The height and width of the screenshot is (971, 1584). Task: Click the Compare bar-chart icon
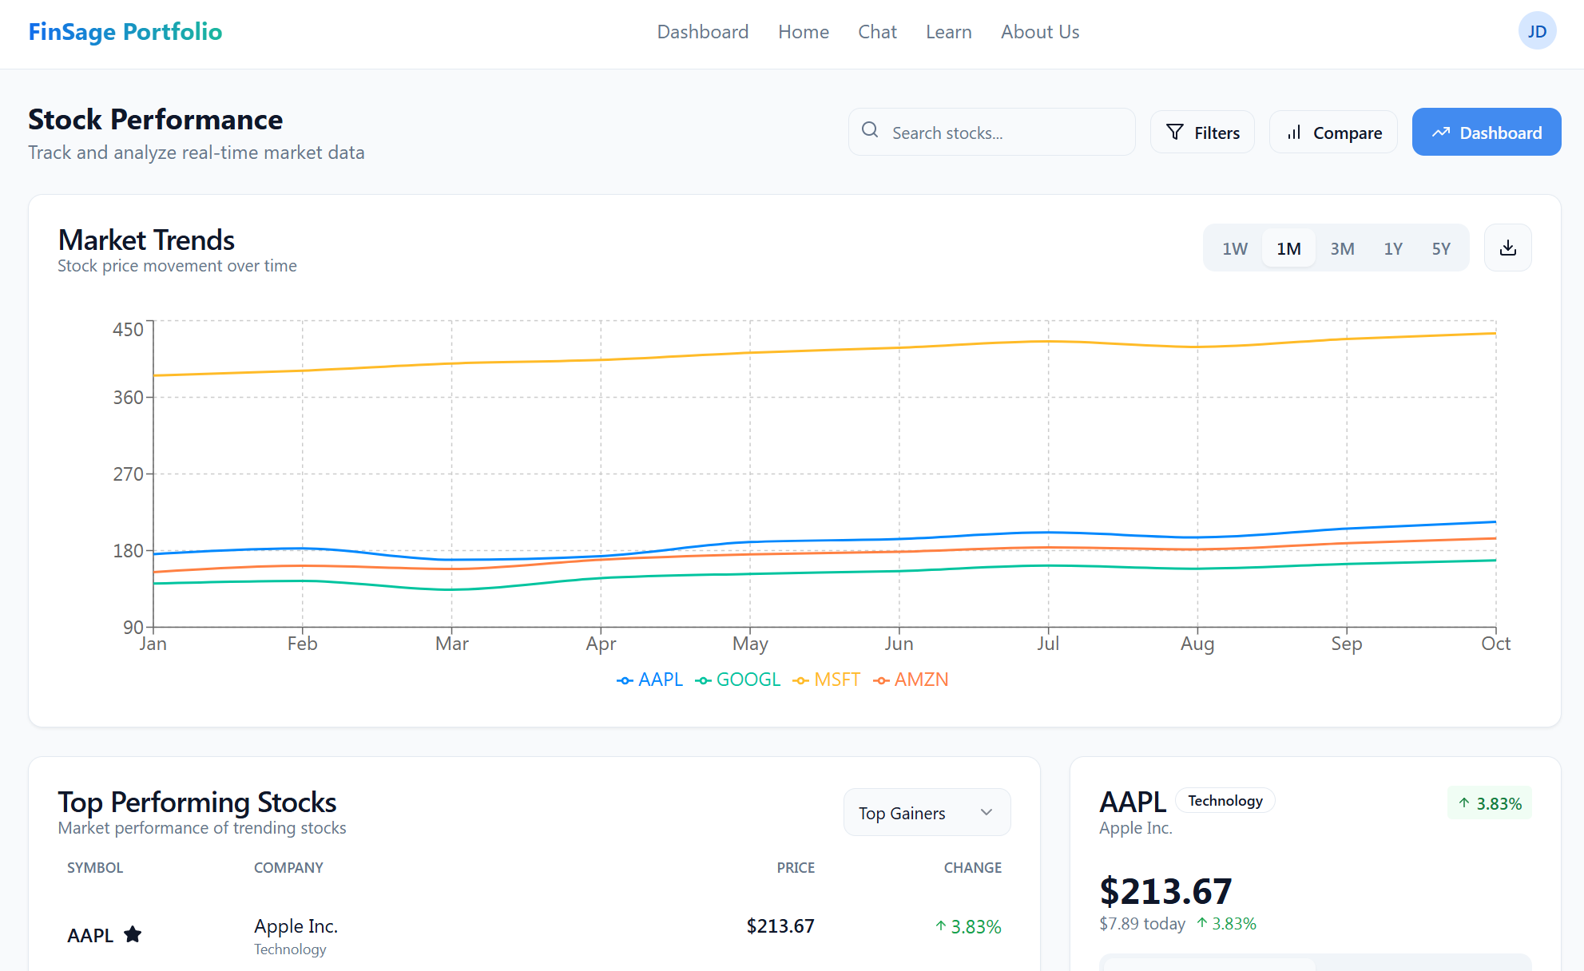point(1294,133)
